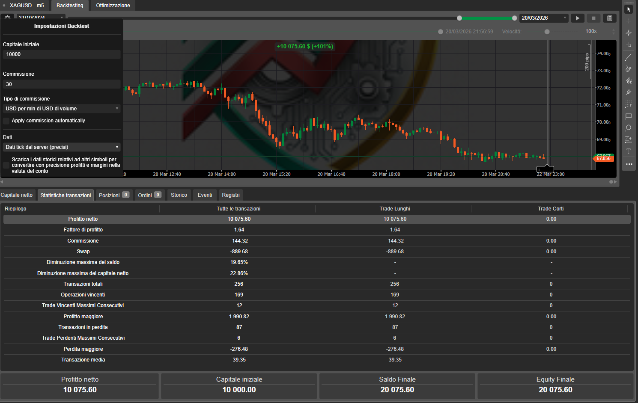Click the Capitale iniziale input field

pyautogui.click(x=62, y=54)
